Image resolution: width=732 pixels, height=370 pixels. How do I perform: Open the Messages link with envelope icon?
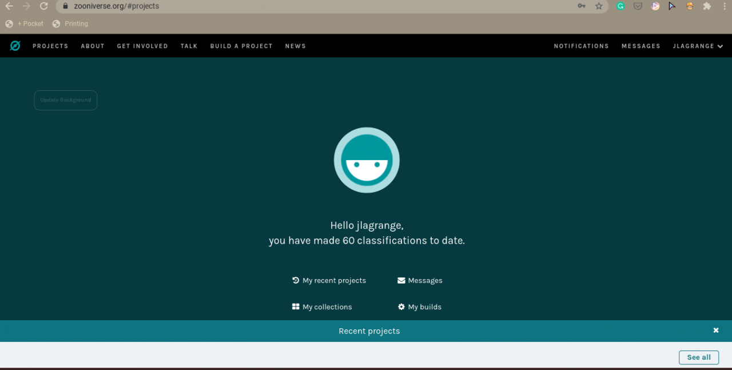click(420, 280)
